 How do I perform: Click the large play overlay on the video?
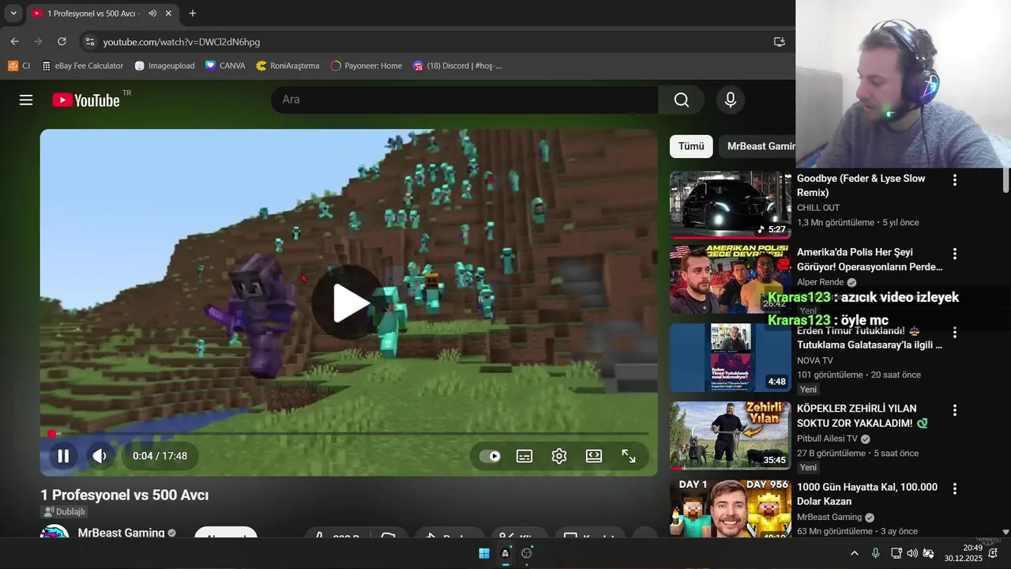(x=349, y=303)
